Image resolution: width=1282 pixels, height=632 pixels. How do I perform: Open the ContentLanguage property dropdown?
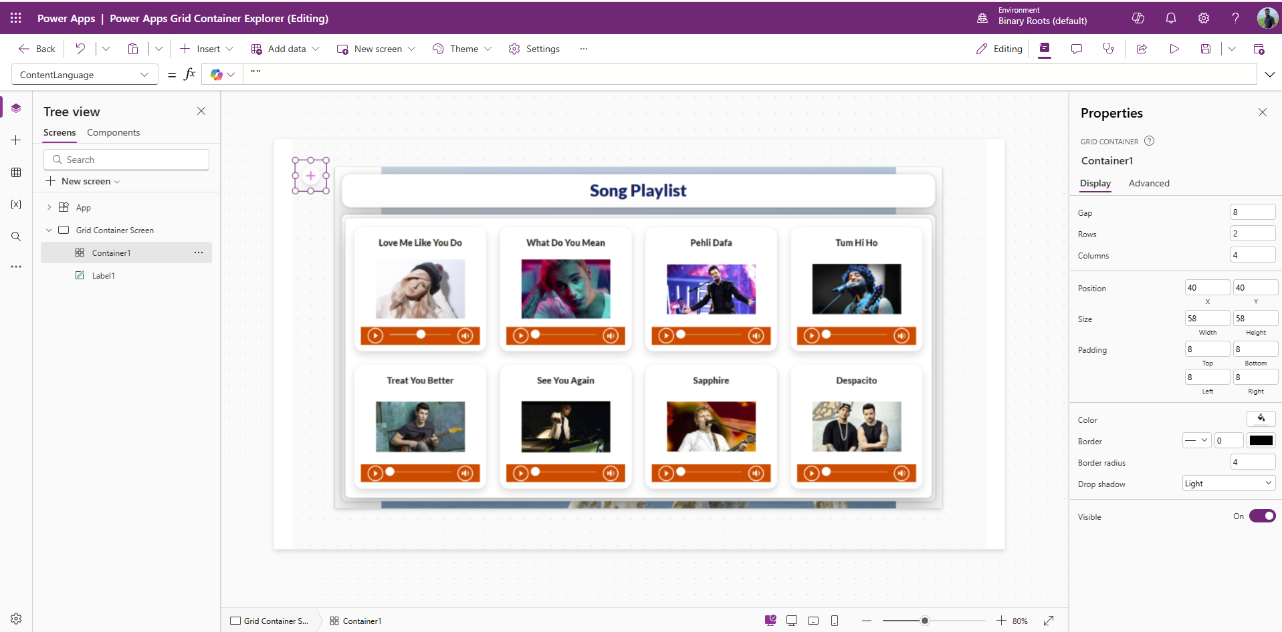click(x=85, y=74)
